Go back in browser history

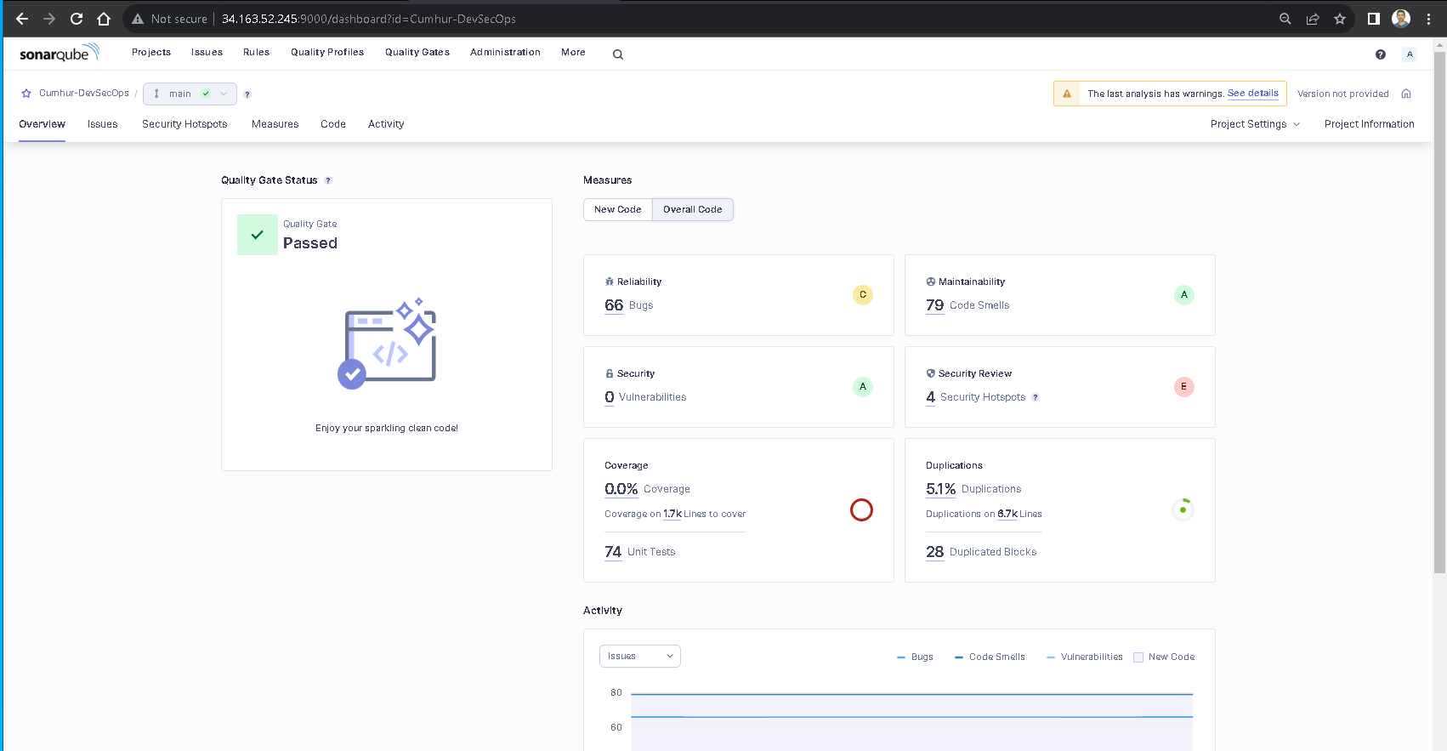click(x=22, y=19)
